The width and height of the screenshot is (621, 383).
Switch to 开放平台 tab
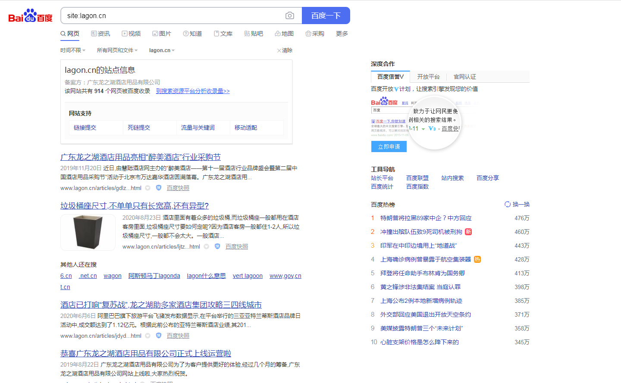click(428, 77)
